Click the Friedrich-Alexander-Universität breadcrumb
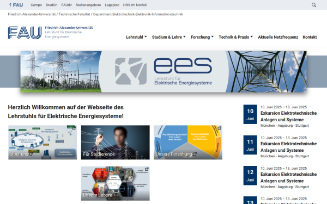 tap(32, 14)
